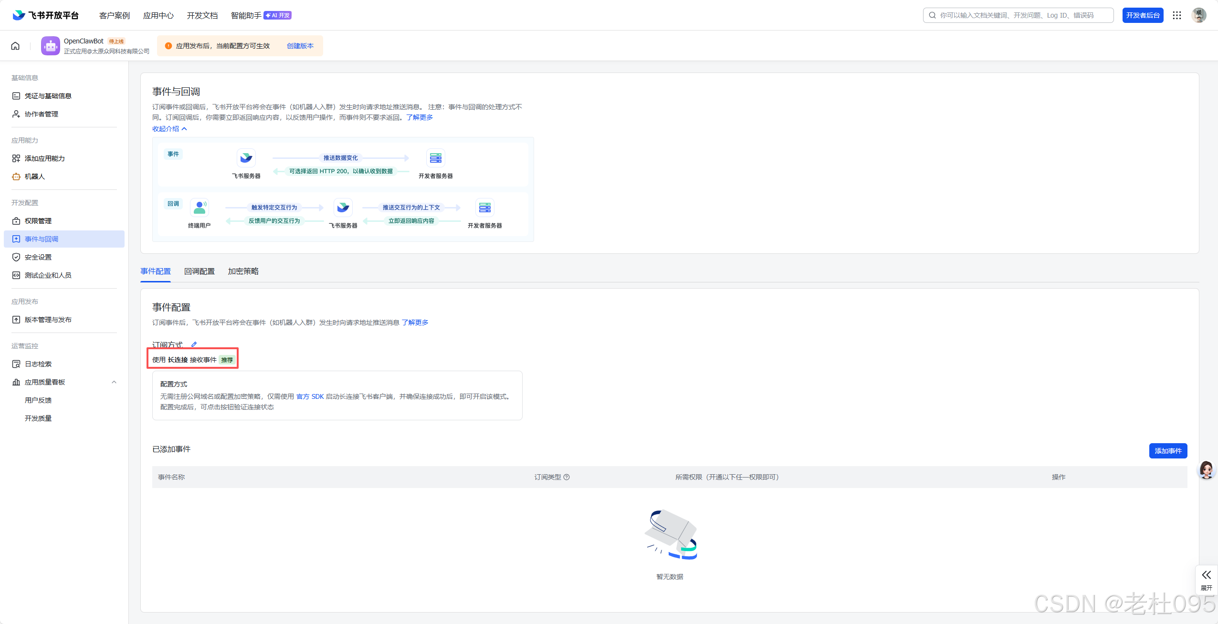Image resolution: width=1218 pixels, height=624 pixels.
Task: Click the 创建版本 link
Action: [300, 46]
